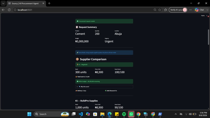Open the Copilot Chat panel
The height and width of the screenshot is (118, 210).
click(199, 10)
